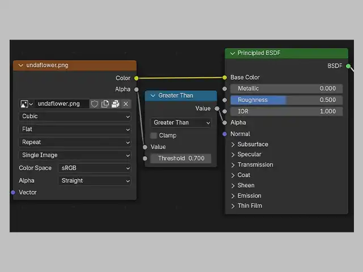Image resolution: width=363 pixels, height=272 pixels.
Task: Select the Greater Than node title
Action: tap(176, 96)
